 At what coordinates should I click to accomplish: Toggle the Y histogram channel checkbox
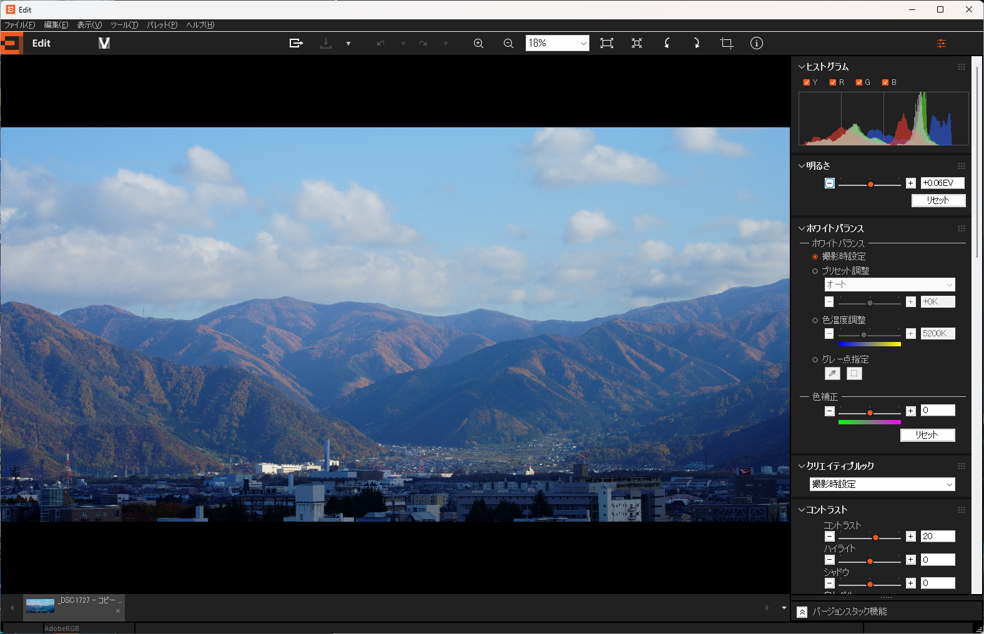807,82
